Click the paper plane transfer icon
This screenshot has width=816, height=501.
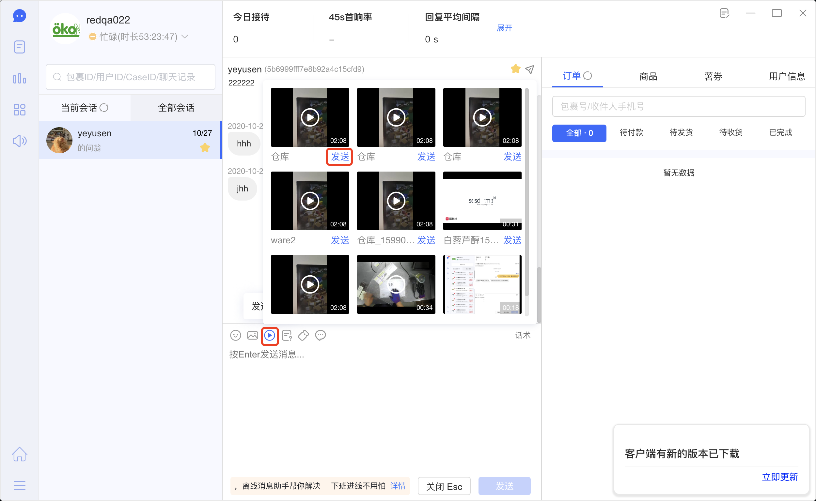pos(530,69)
